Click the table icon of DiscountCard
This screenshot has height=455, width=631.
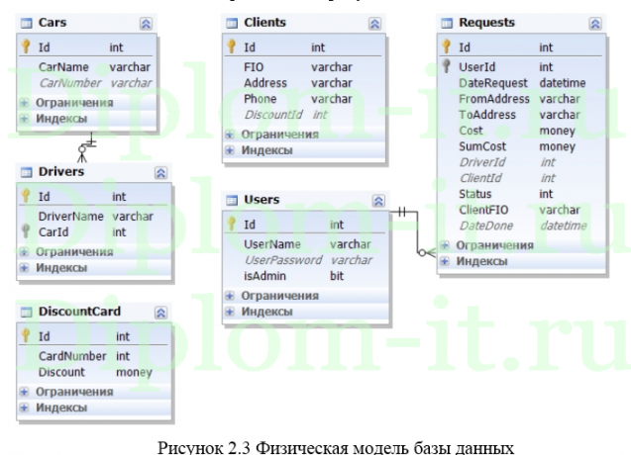click(x=26, y=312)
